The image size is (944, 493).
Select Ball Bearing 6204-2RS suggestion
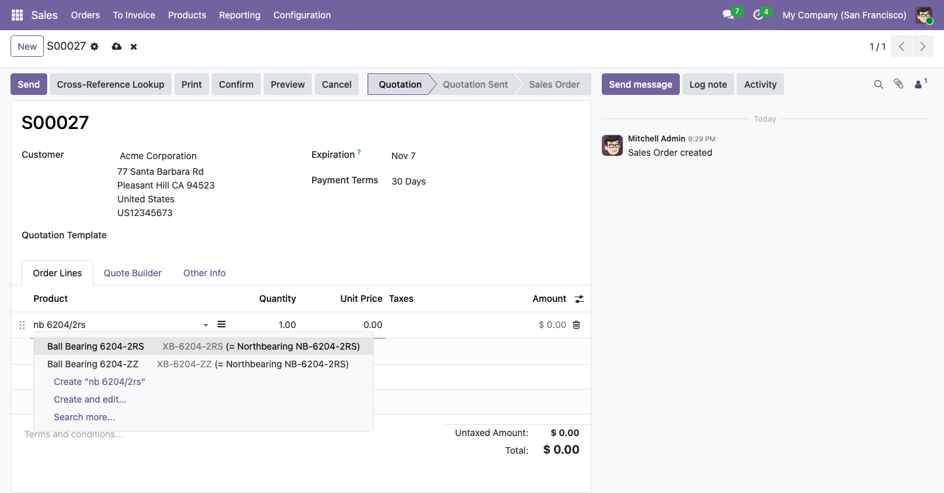(x=203, y=346)
